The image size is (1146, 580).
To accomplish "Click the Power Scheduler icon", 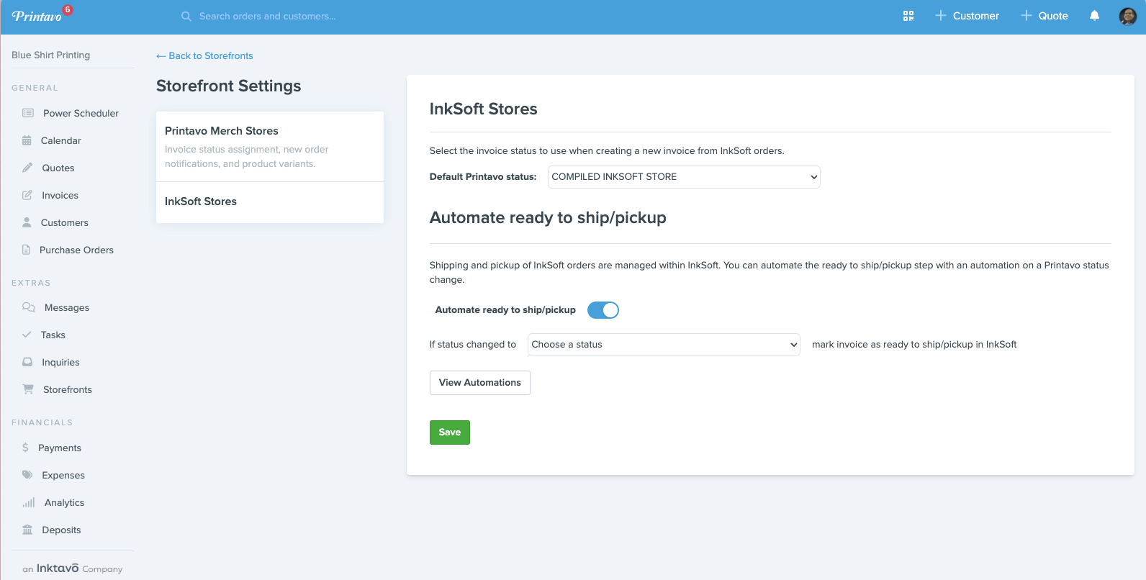I will 28,113.
